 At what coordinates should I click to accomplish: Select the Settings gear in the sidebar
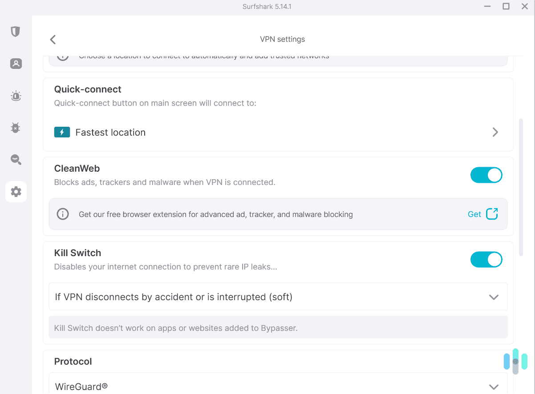tap(16, 192)
